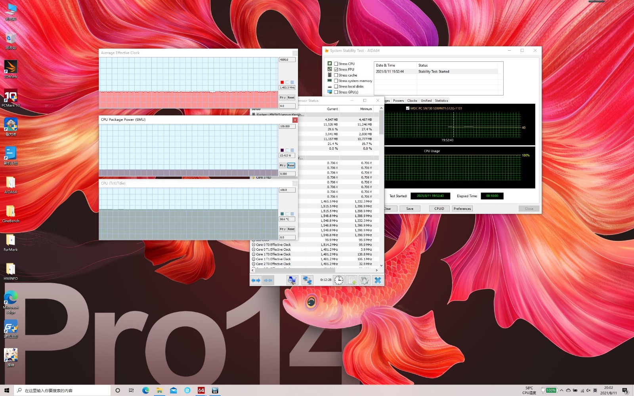Click Fit y in CPU Package Power graph
This screenshot has height=396, width=634.
(x=283, y=166)
